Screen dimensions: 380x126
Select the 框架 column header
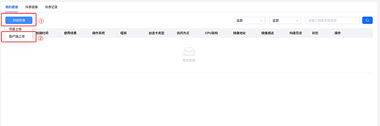[123, 33]
